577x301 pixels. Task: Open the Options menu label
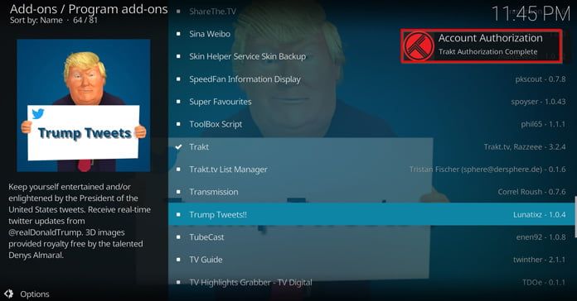[x=35, y=294]
